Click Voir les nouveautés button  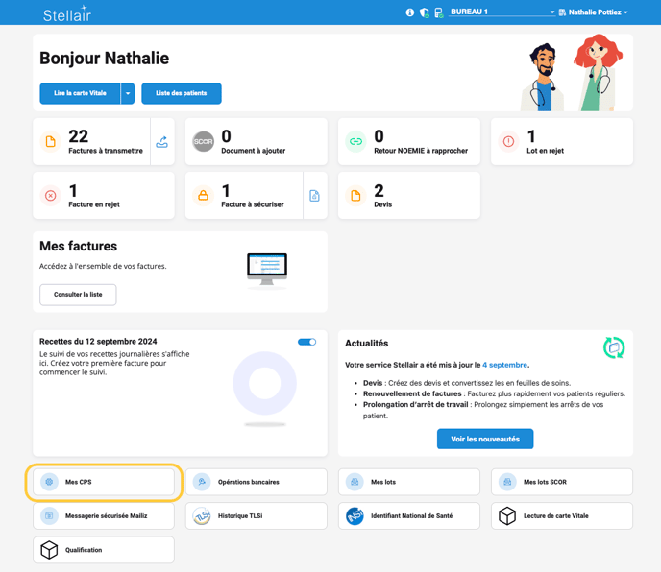point(485,439)
